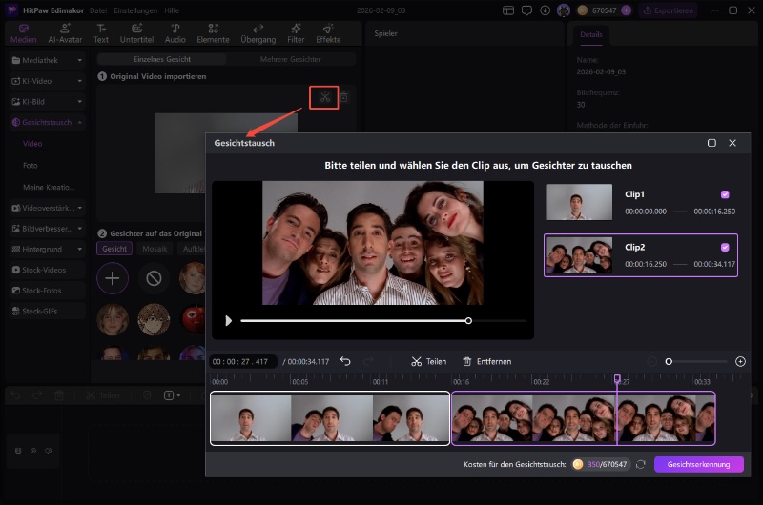Choose the no-face prohibition icon
Image resolution: width=763 pixels, height=505 pixels.
(x=154, y=278)
